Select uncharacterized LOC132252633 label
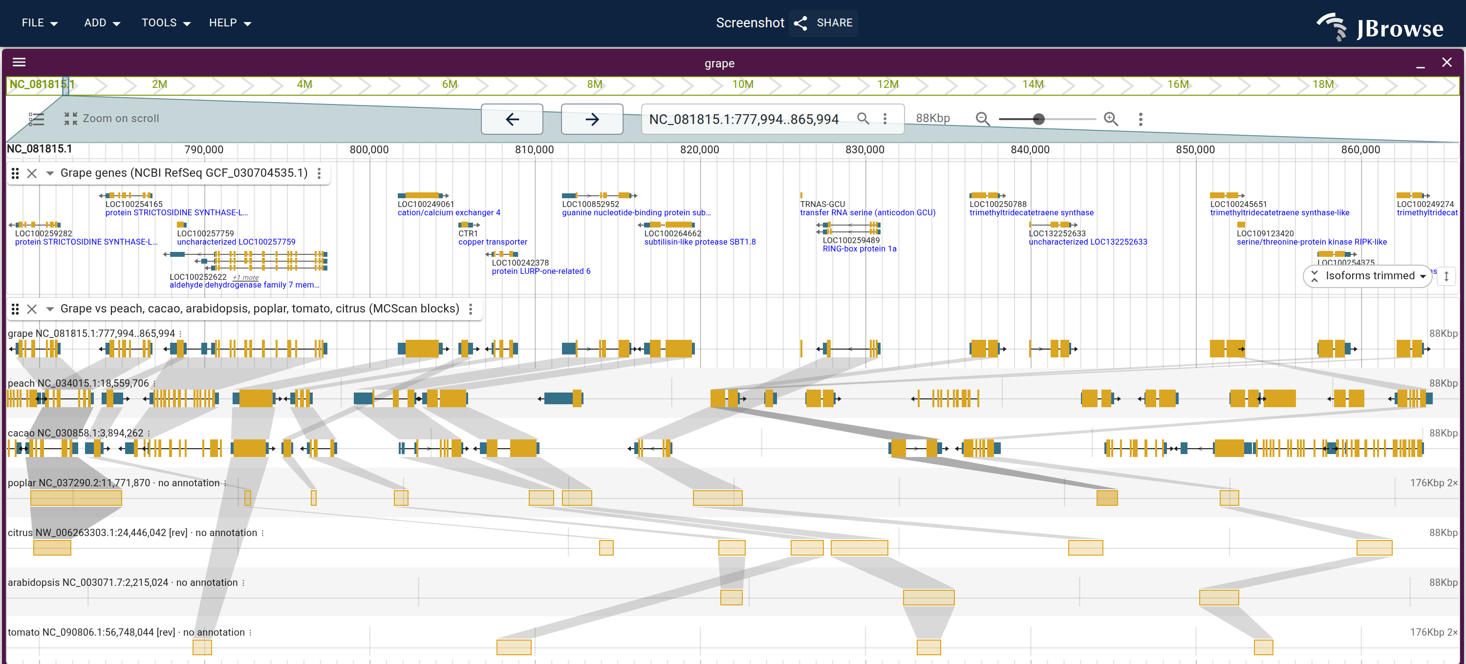This screenshot has height=664, width=1466. (x=1088, y=242)
